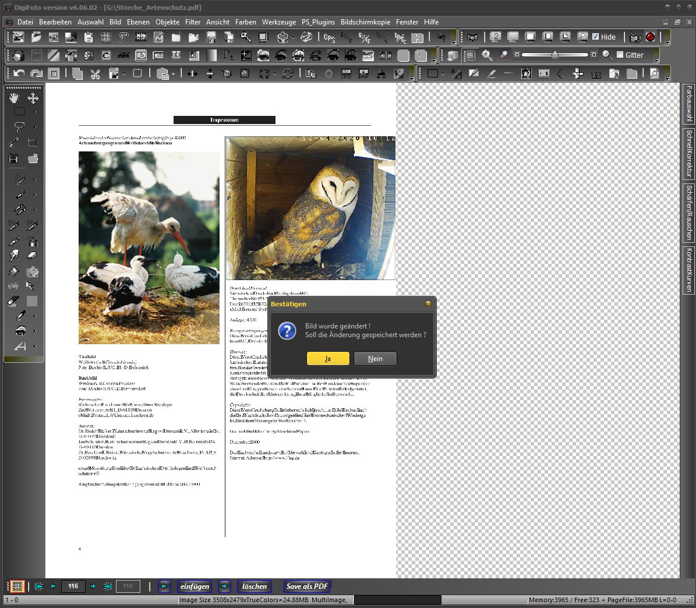The height and width of the screenshot is (608, 696).
Task: Choose the Eyedropper color picker tool
Action: (20, 316)
